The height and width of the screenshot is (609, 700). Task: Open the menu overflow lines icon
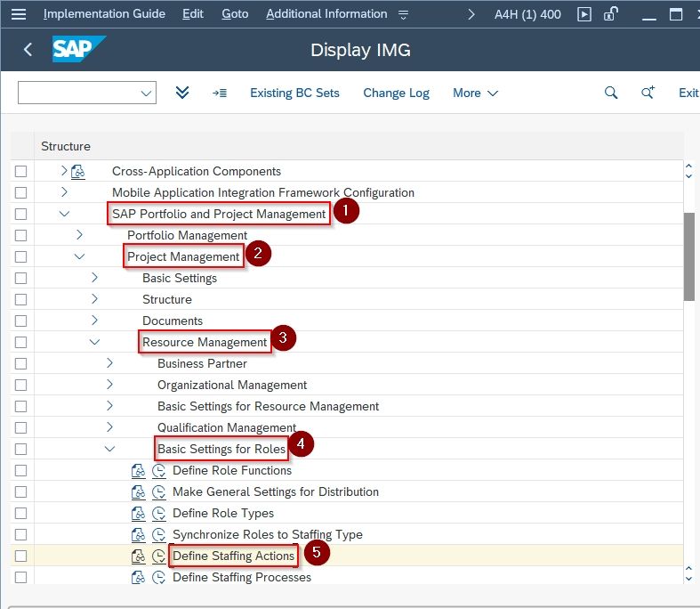pos(403,15)
